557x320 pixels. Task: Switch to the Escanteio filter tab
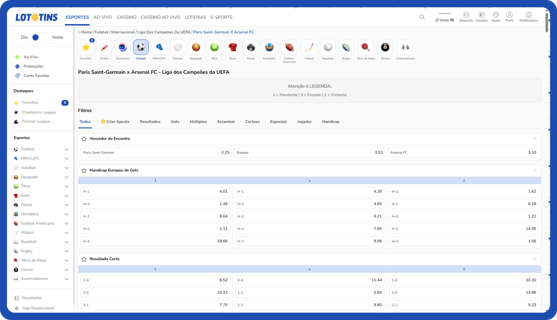point(226,122)
